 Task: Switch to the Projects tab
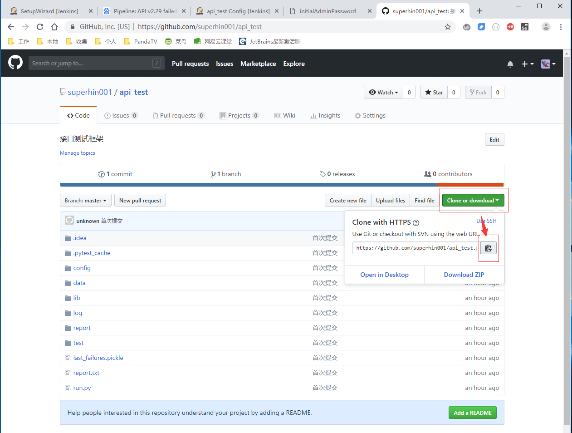point(240,115)
